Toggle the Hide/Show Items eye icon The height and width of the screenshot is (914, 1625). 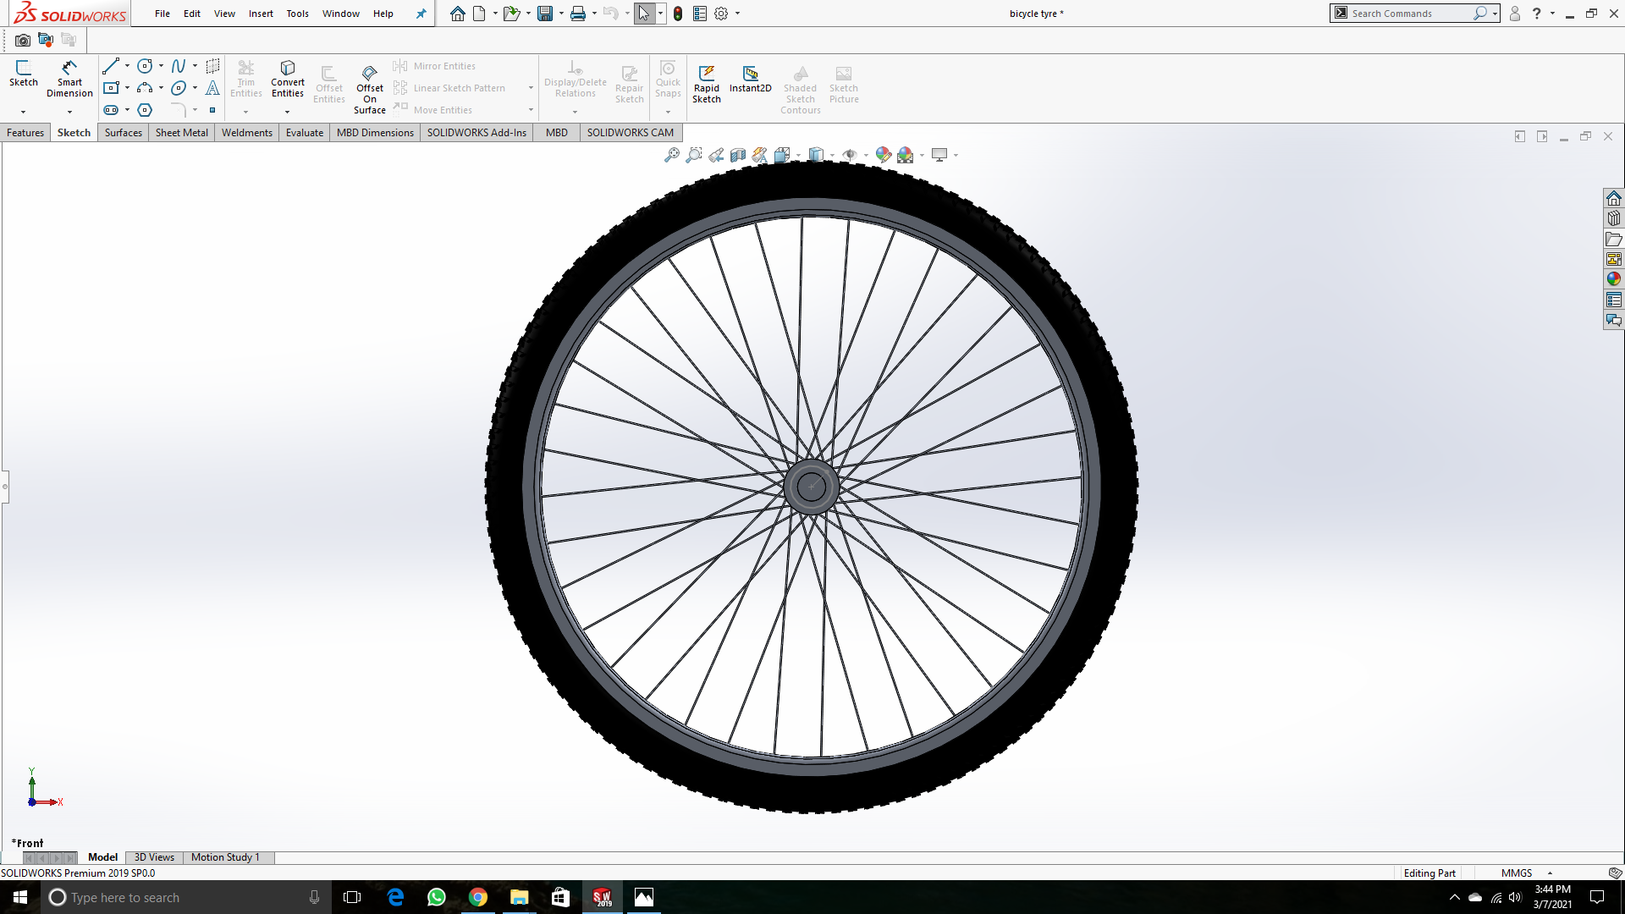849,155
